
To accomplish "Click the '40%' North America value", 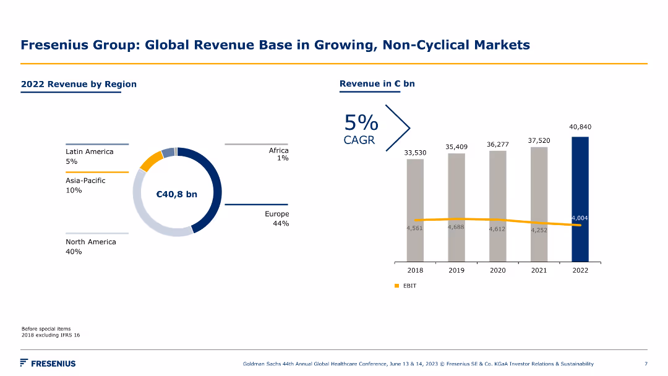I will (74, 252).
